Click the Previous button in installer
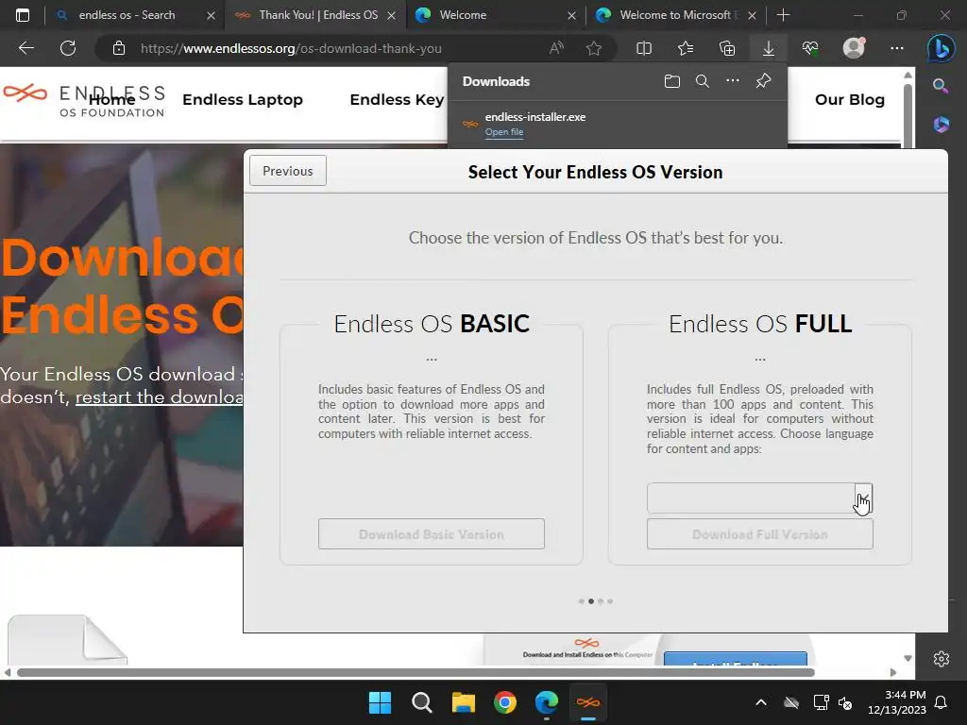967x725 pixels. click(287, 171)
